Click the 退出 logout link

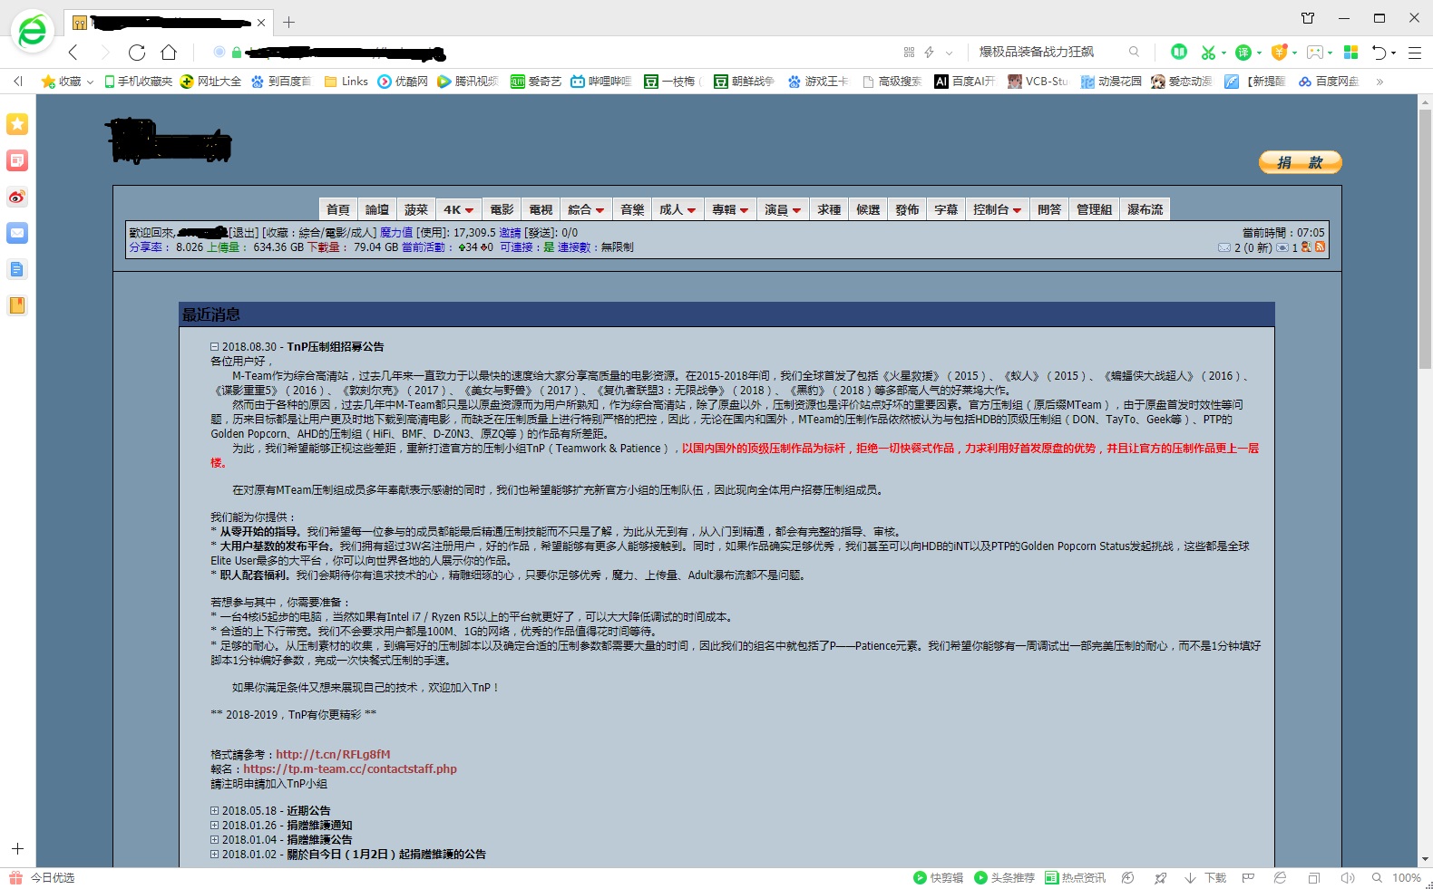click(x=243, y=233)
